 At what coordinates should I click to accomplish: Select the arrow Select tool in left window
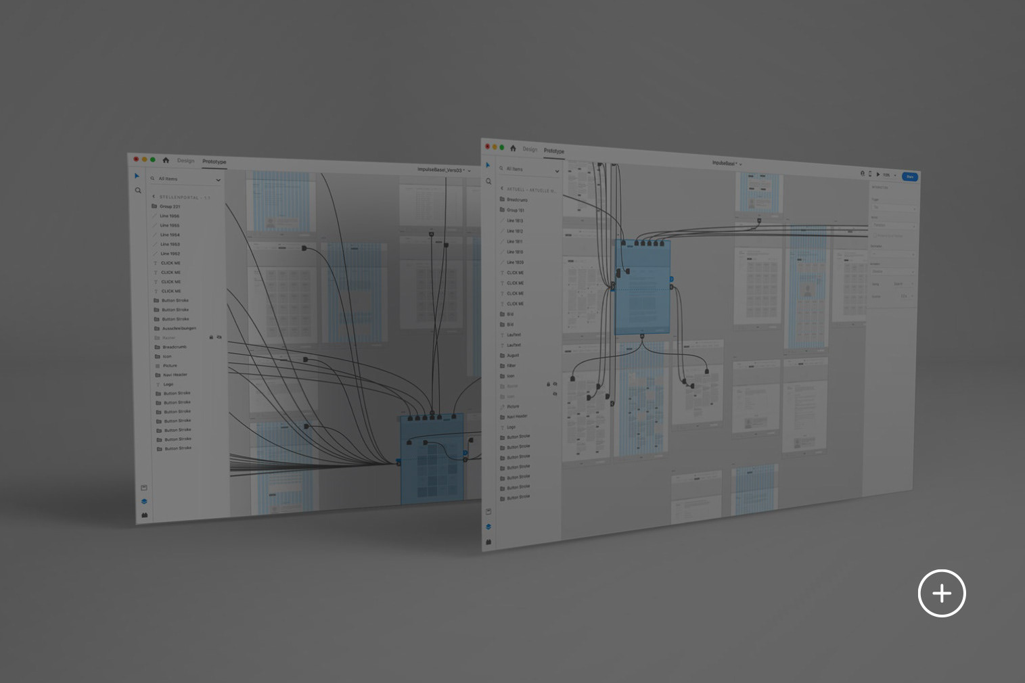pos(137,176)
